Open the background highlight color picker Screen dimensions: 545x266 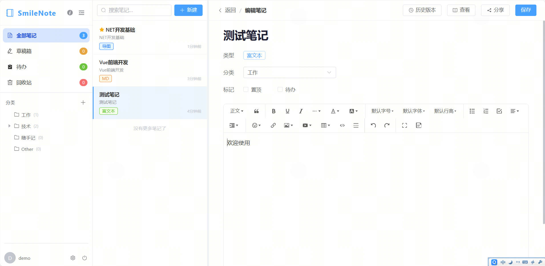tap(353, 111)
